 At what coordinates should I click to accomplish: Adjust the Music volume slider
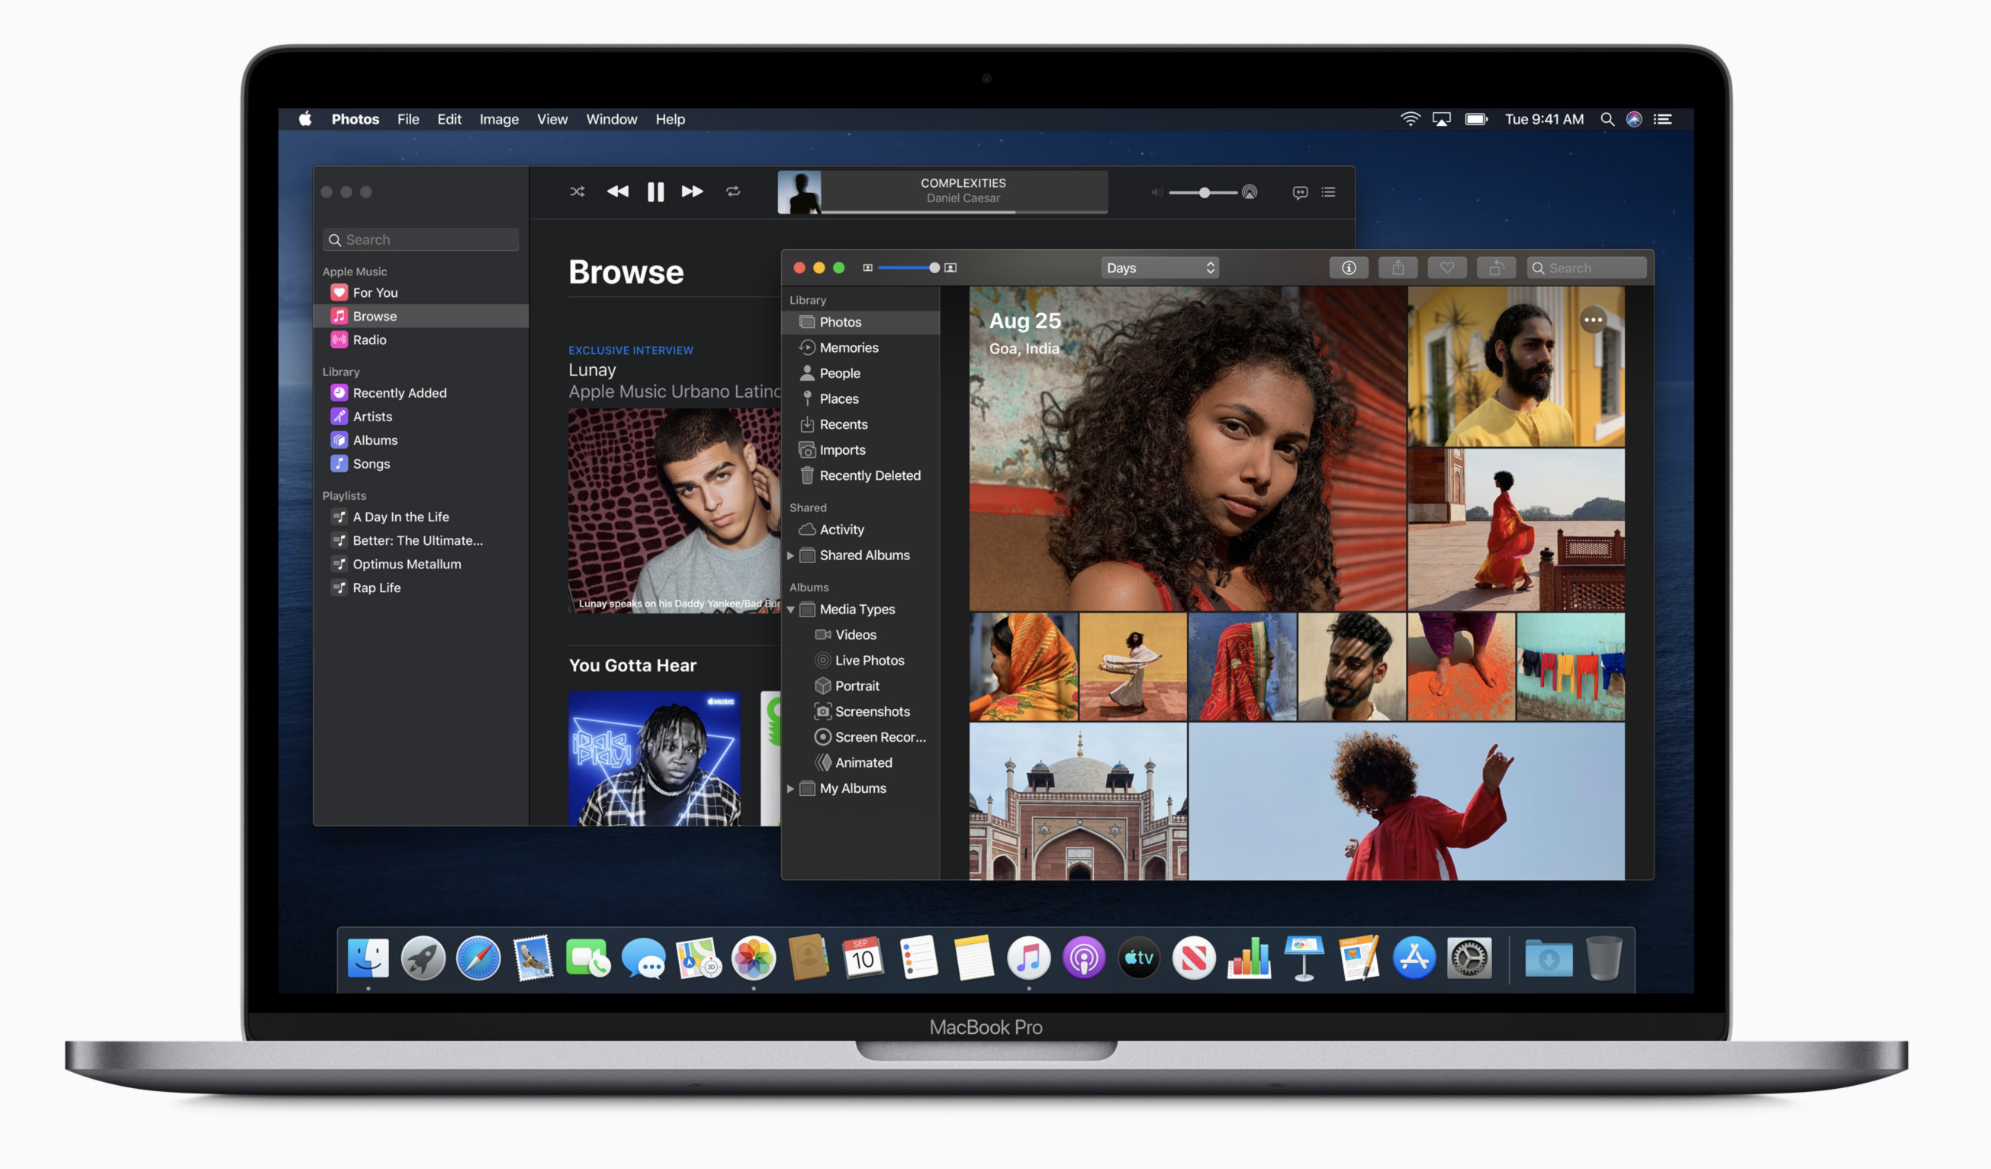pyautogui.click(x=1204, y=192)
